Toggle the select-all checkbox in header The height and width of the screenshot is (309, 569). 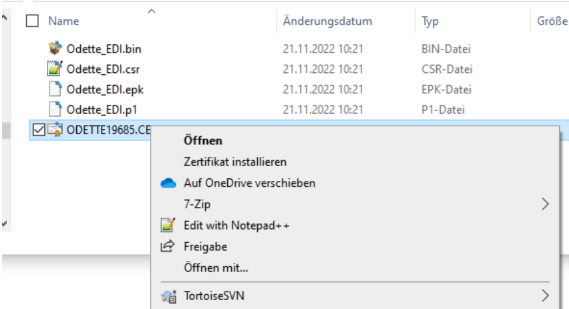33,21
